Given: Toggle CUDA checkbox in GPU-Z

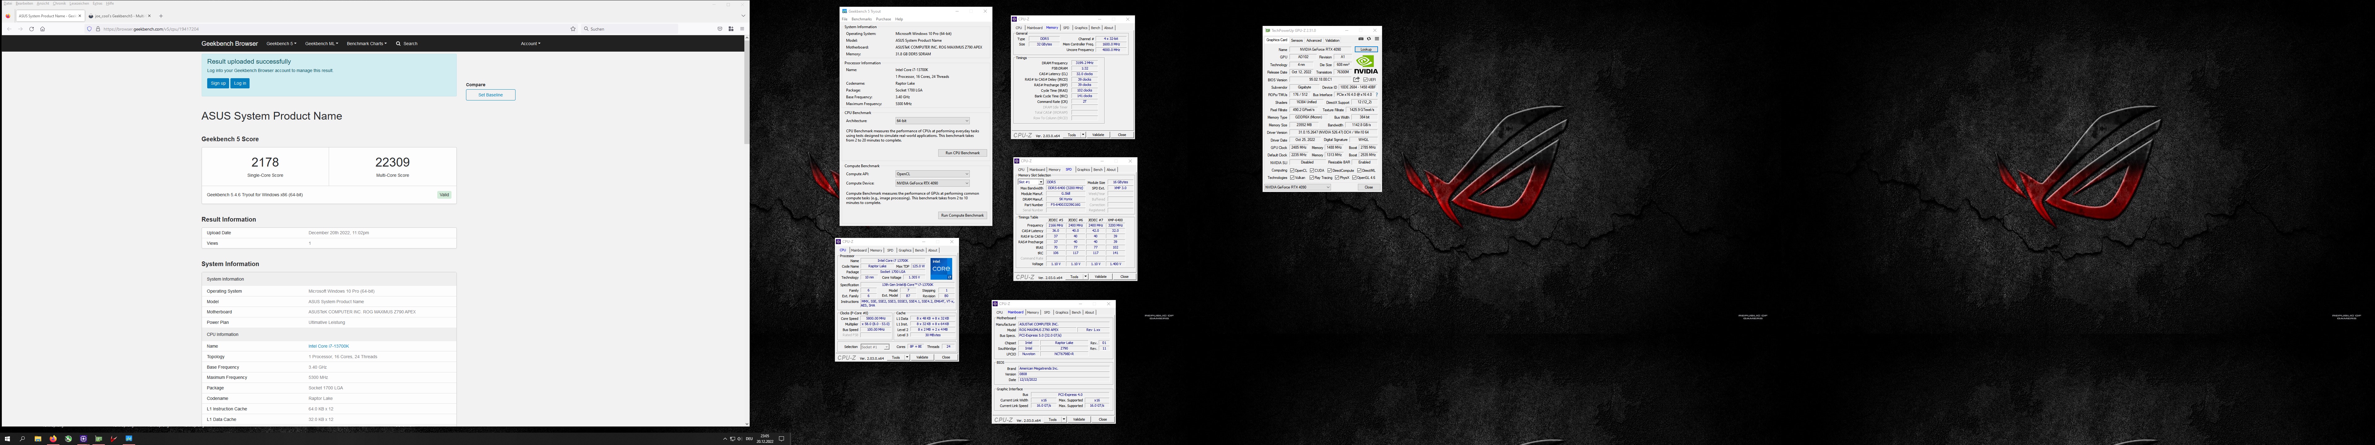Looking at the screenshot, I should pyautogui.click(x=1312, y=171).
